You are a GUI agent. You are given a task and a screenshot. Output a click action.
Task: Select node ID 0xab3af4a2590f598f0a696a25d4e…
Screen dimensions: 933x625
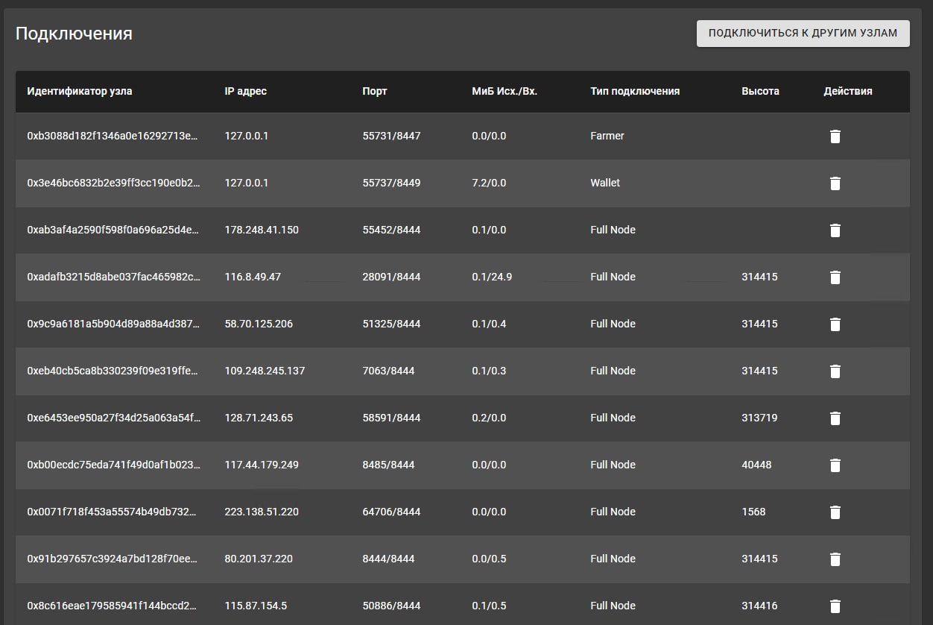(113, 230)
